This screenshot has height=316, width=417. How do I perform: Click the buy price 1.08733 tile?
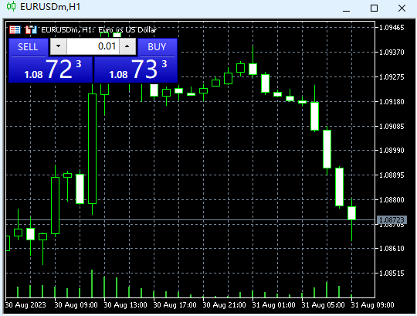pos(136,70)
